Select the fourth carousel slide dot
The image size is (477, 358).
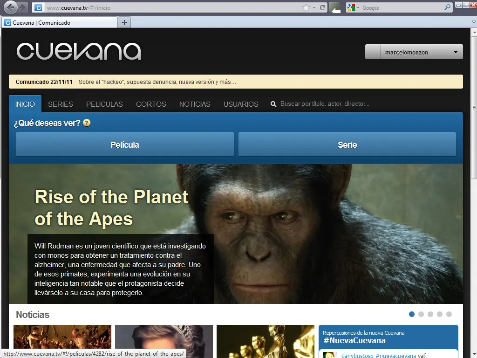440,314
